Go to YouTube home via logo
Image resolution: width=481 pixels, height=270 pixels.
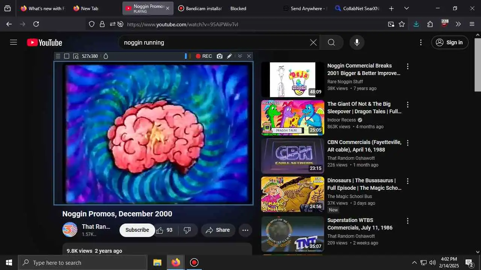tap(44, 43)
